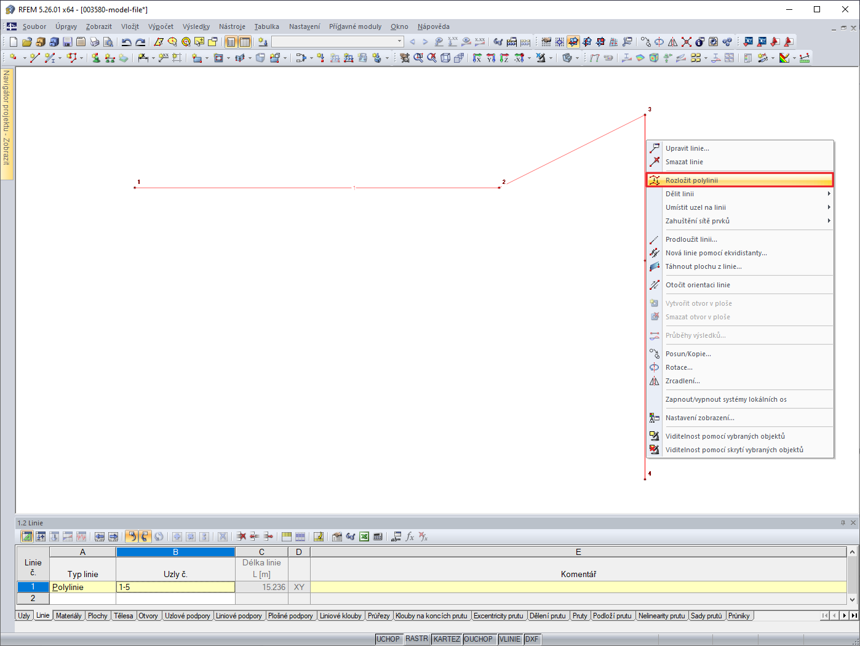The width and height of the screenshot is (860, 646).
Task: Click Prodloužit linii... in context menu
Action: click(x=739, y=239)
